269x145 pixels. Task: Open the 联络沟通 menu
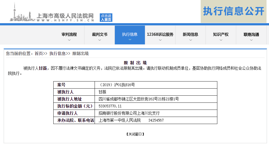(x=251, y=35)
